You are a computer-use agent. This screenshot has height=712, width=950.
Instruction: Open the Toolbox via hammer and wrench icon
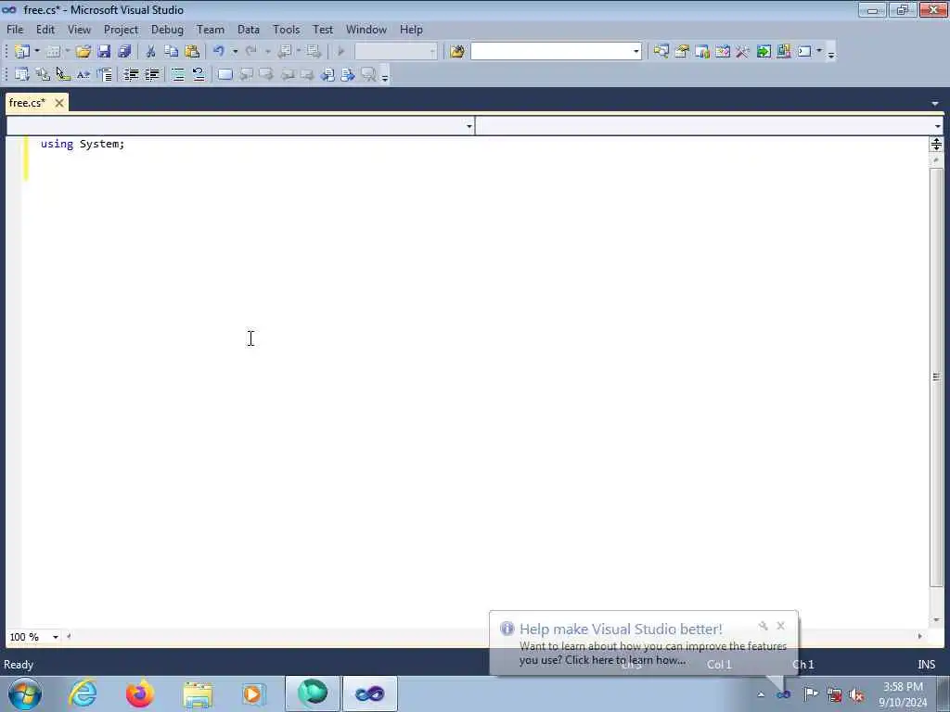[742, 52]
